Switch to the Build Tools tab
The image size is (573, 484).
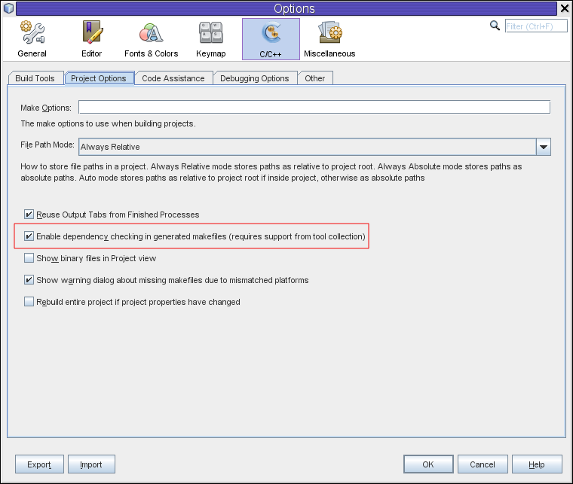point(35,78)
